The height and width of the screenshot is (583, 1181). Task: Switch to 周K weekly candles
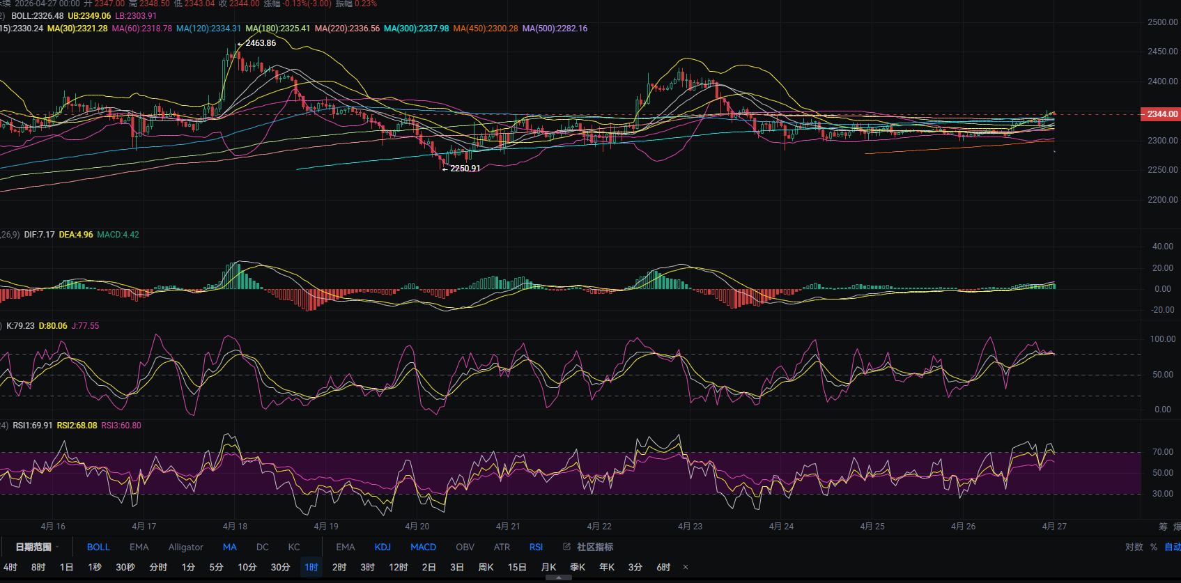486,567
